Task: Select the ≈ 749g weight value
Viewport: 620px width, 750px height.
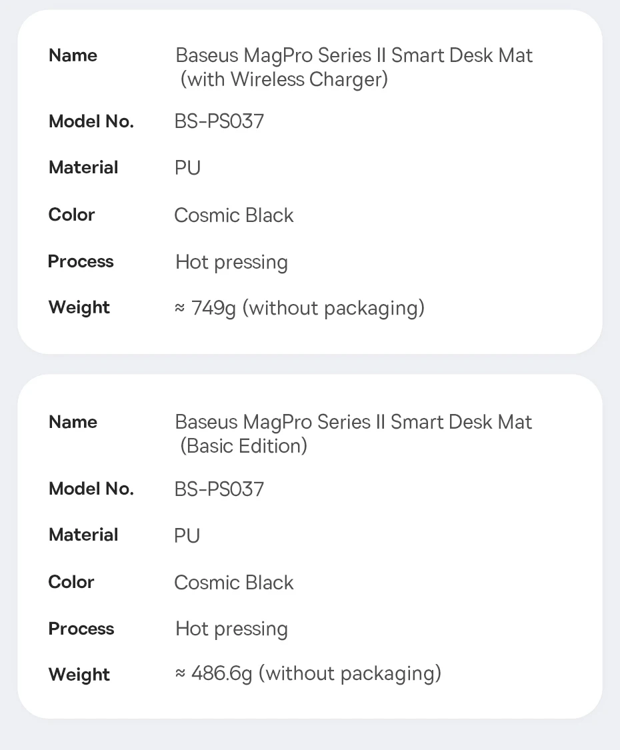Action: tap(299, 308)
